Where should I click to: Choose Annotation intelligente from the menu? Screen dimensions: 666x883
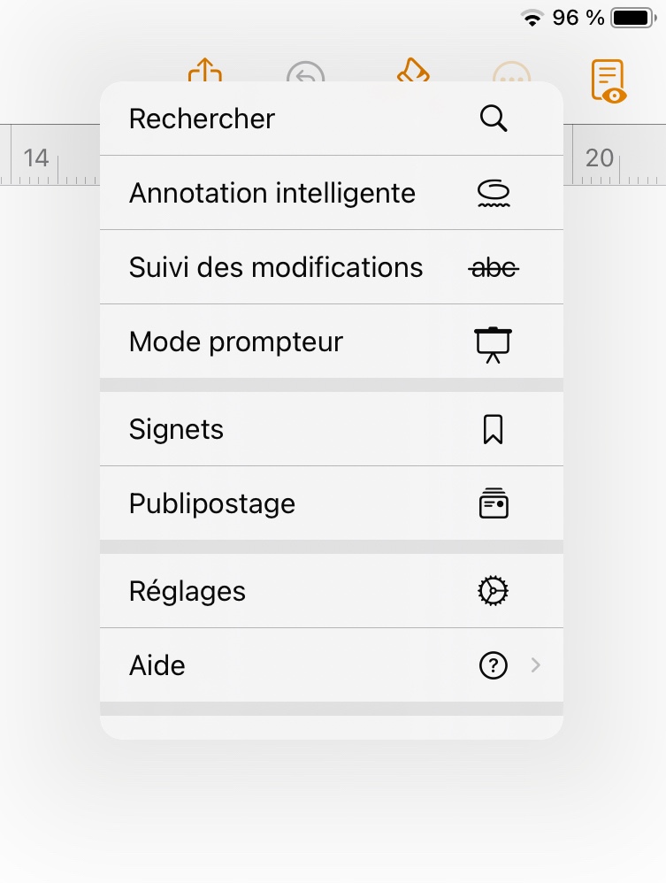(272, 193)
